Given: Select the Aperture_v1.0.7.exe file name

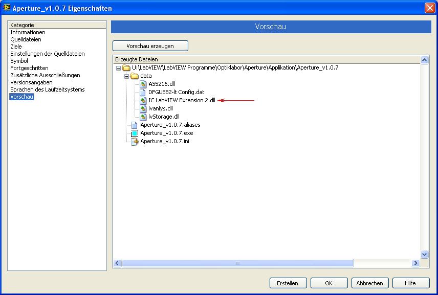Looking at the screenshot, I should pos(167,133).
